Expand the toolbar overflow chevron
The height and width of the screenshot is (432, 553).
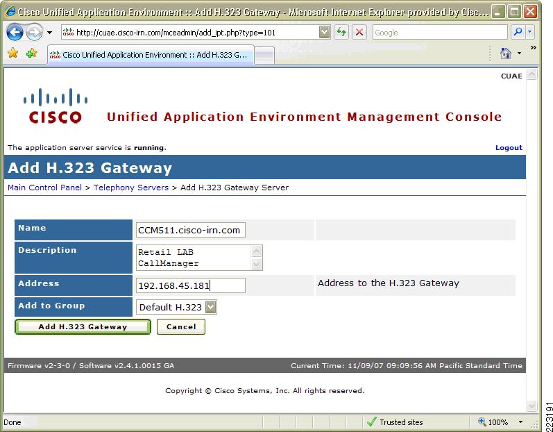(x=534, y=48)
